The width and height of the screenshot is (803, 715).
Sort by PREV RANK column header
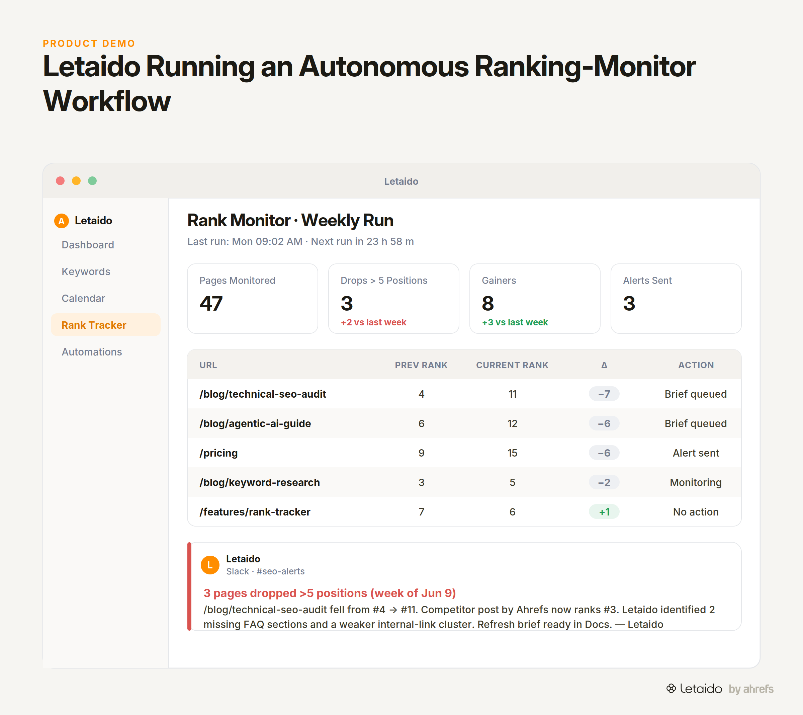coord(421,365)
